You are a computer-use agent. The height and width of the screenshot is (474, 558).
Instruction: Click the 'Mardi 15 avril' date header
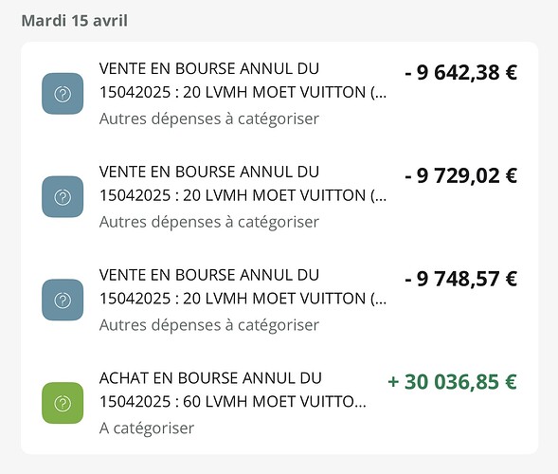coord(75,20)
